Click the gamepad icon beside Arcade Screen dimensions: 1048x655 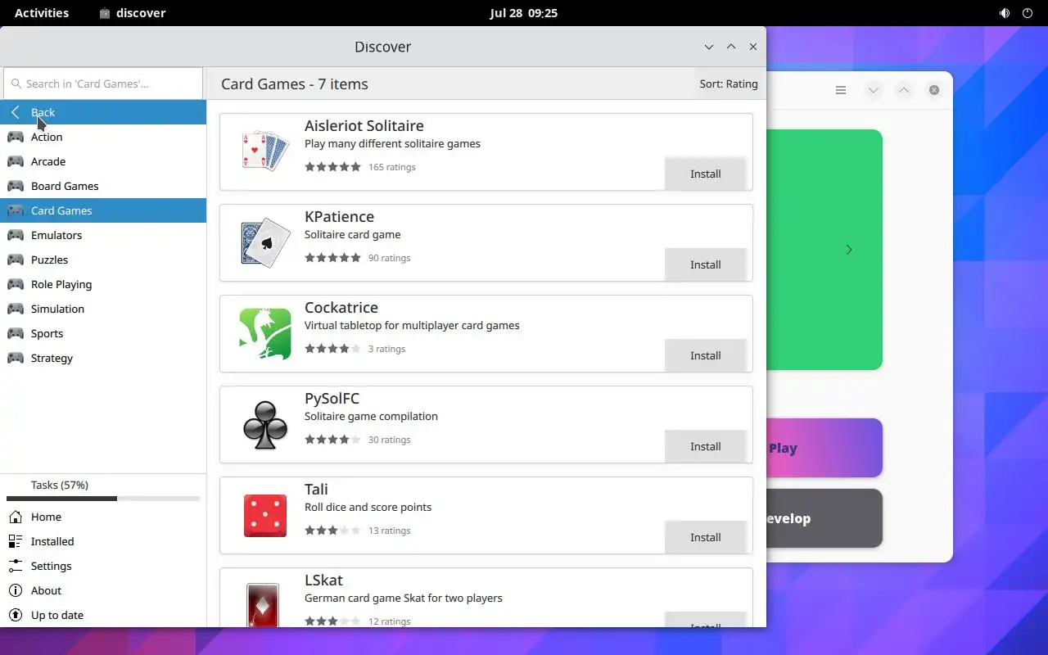(x=16, y=161)
